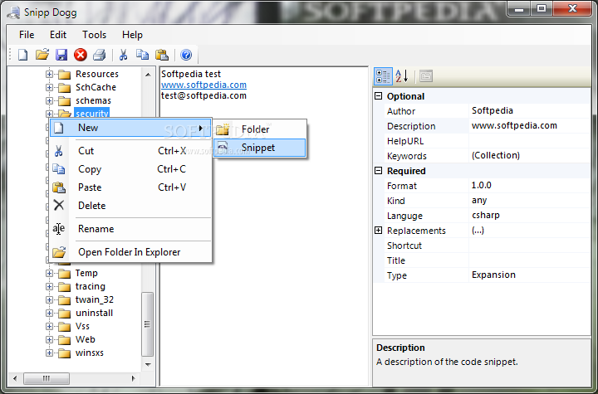Image resolution: width=598 pixels, height=394 pixels.
Task: Expand the uninstall tree node
Action: (49, 314)
